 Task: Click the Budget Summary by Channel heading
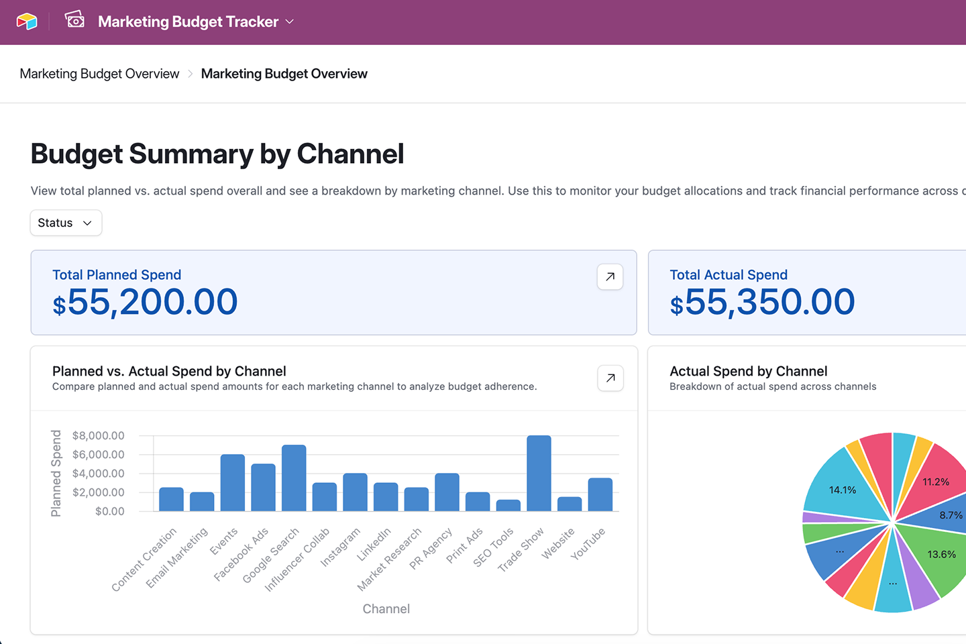point(217,154)
